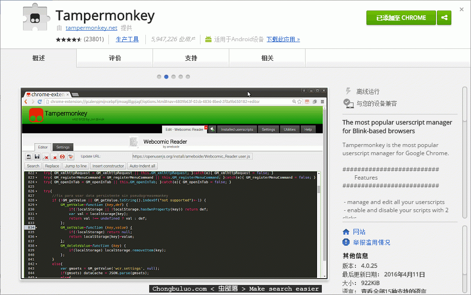Click the blue home website icon

[x=346, y=232]
